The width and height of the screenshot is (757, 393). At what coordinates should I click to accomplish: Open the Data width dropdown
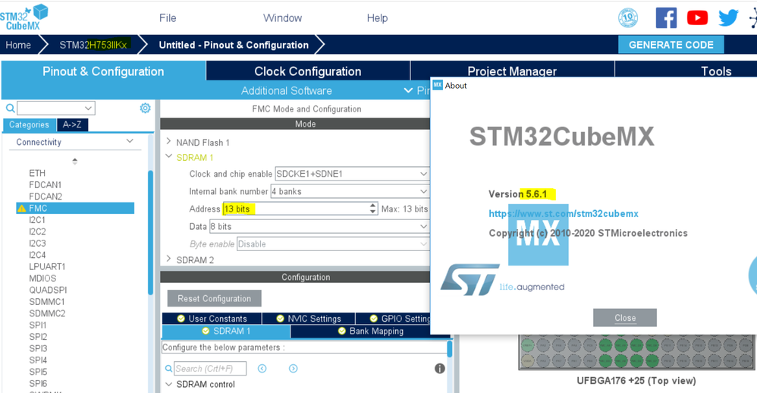point(319,226)
